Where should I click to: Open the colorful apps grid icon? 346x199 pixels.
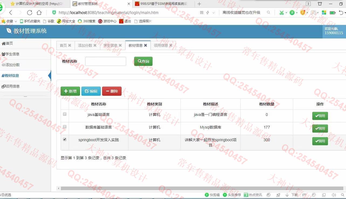point(324,13)
